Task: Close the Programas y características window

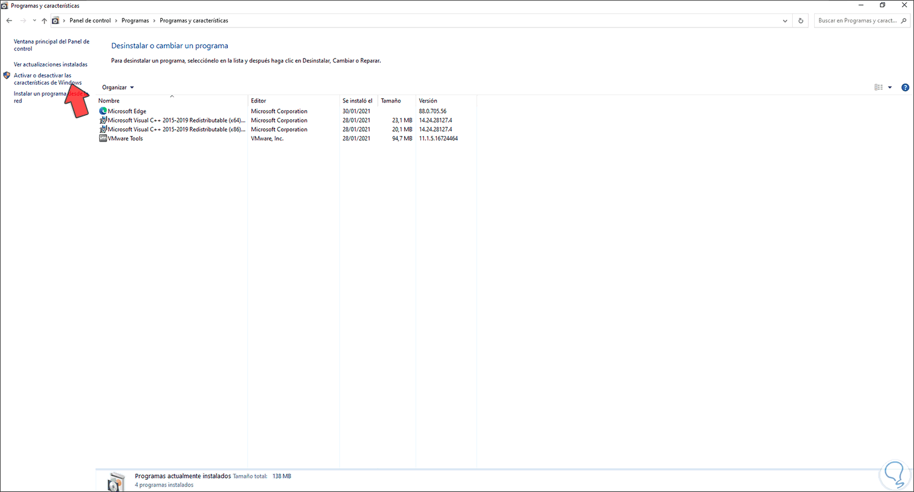Action: pos(904,5)
